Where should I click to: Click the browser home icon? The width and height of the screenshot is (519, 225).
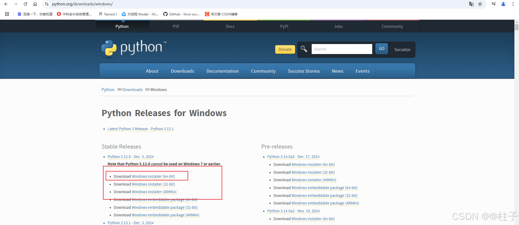coord(35,4)
